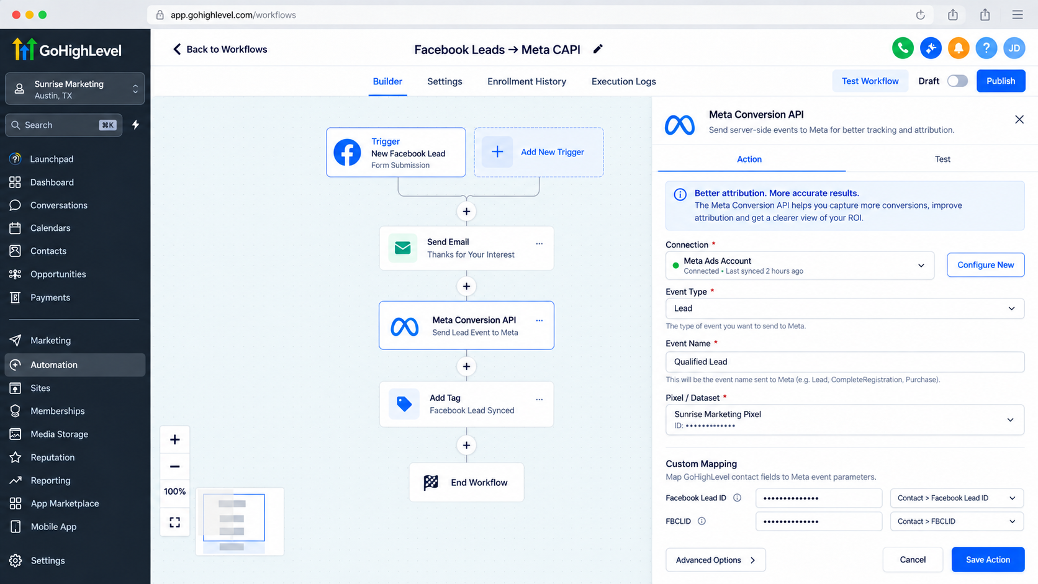Click the FBCLID value field
The image size is (1038, 584).
click(x=819, y=521)
